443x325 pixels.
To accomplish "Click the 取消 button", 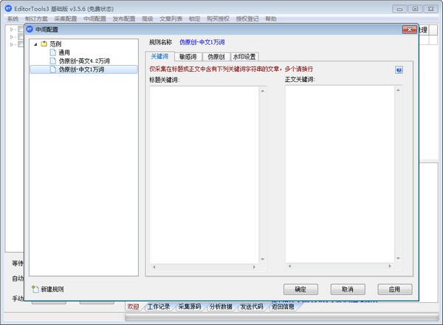I will 347,289.
